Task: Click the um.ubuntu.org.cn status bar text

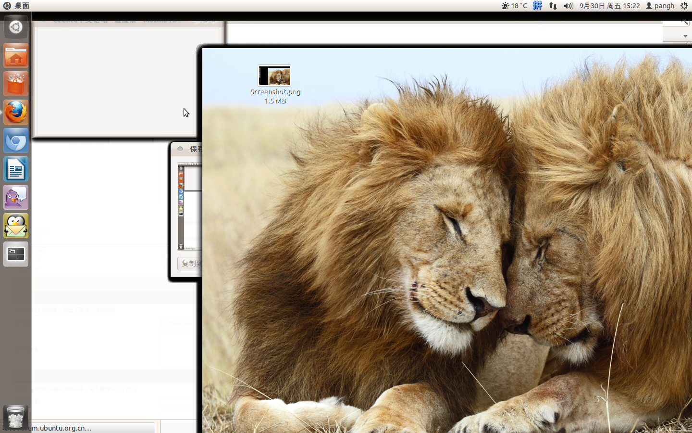Action: click(x=61, y=428)
